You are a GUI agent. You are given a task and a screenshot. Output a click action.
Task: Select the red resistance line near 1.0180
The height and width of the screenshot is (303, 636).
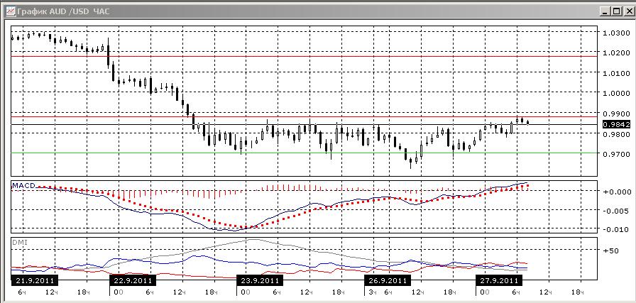click(305, 56)
